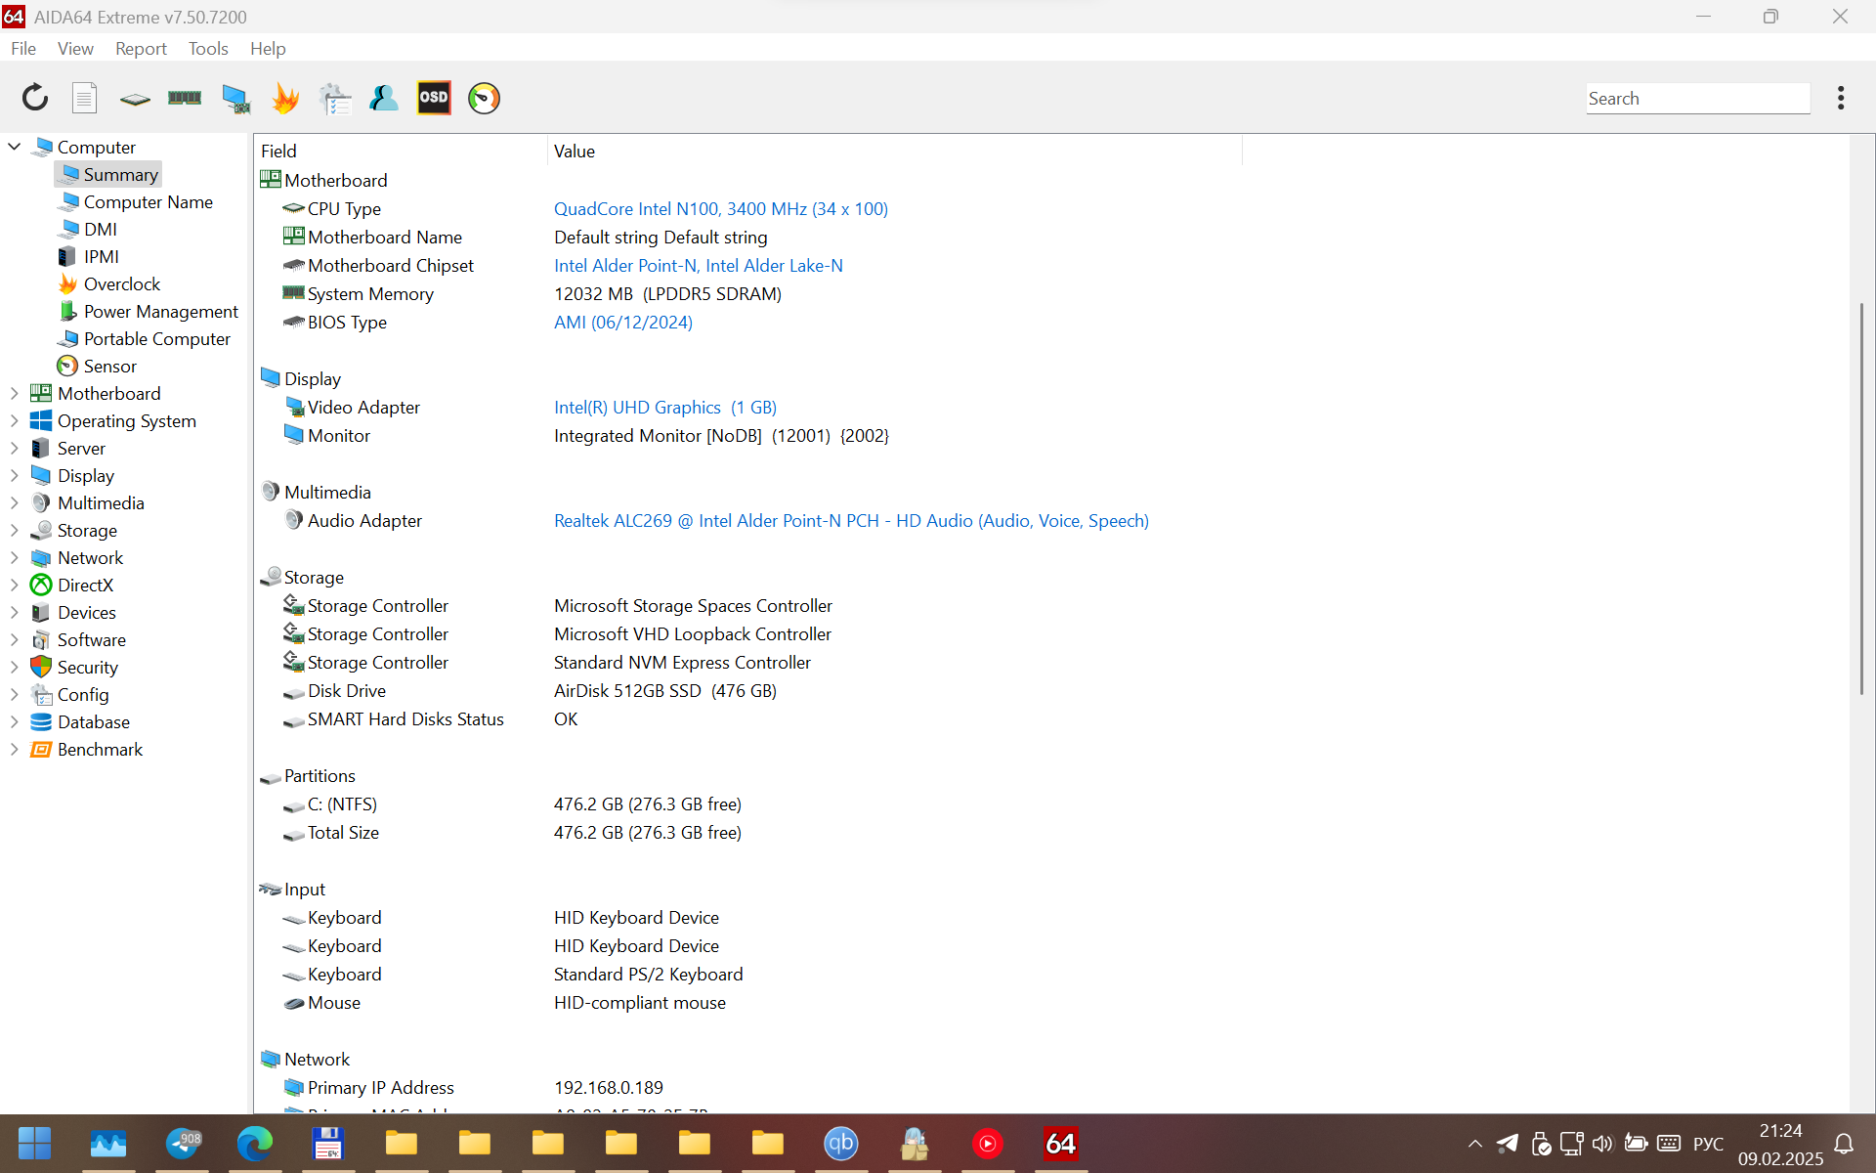Expand the Config tree node
The image size is (1876, 1173).
tap(15, 694)
